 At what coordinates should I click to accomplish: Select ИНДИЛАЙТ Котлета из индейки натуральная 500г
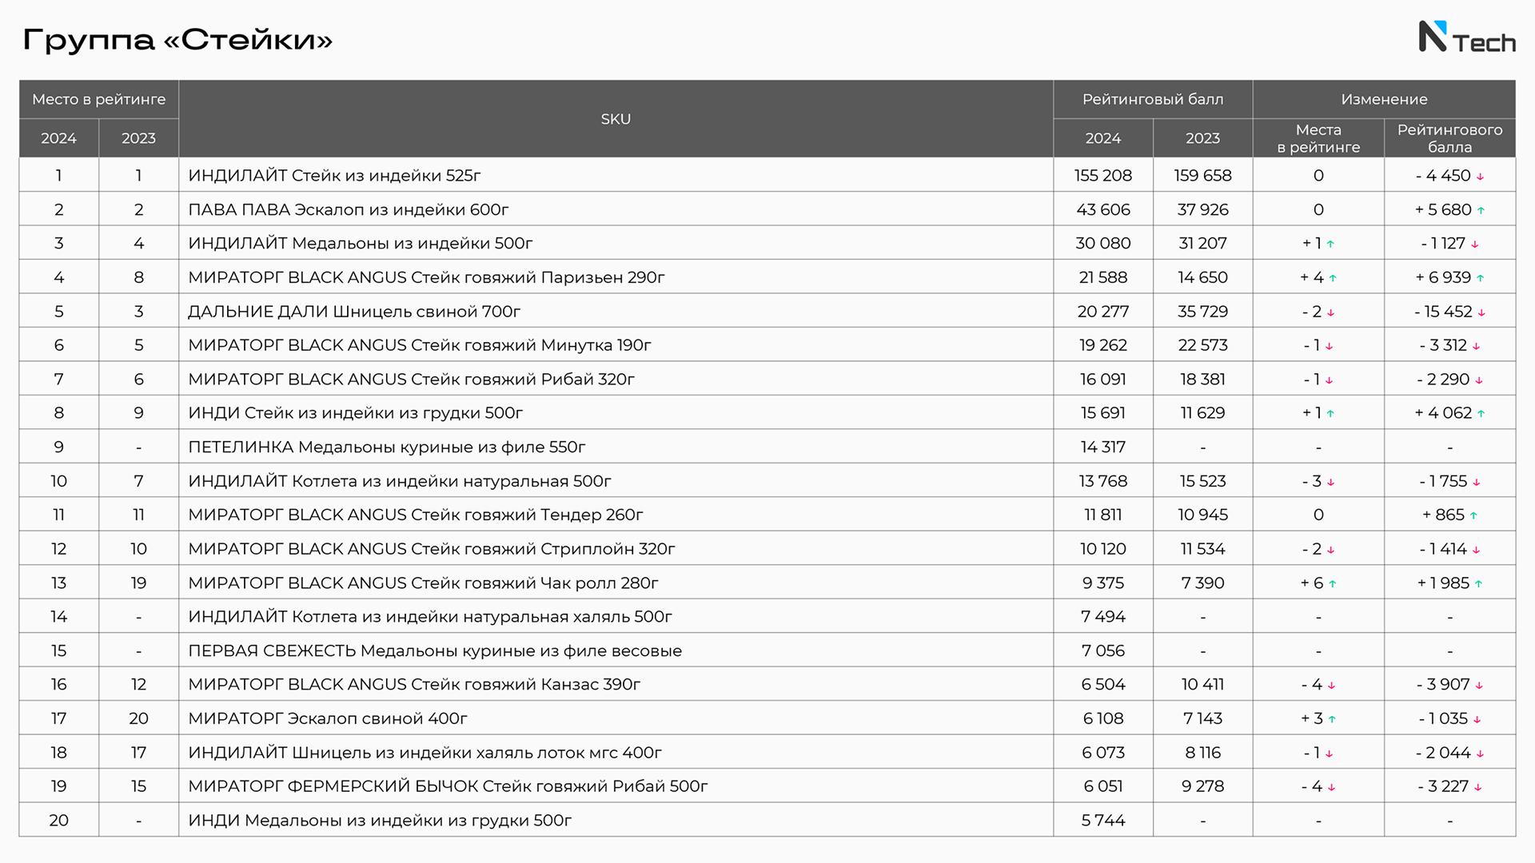400,481
